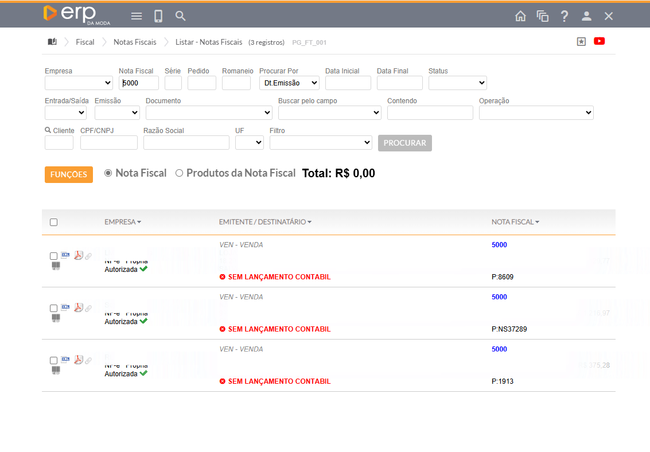Download XML of the first invoice row
Image resolution: width=650 pixels, height=452 pixels.
coord(65,255)
